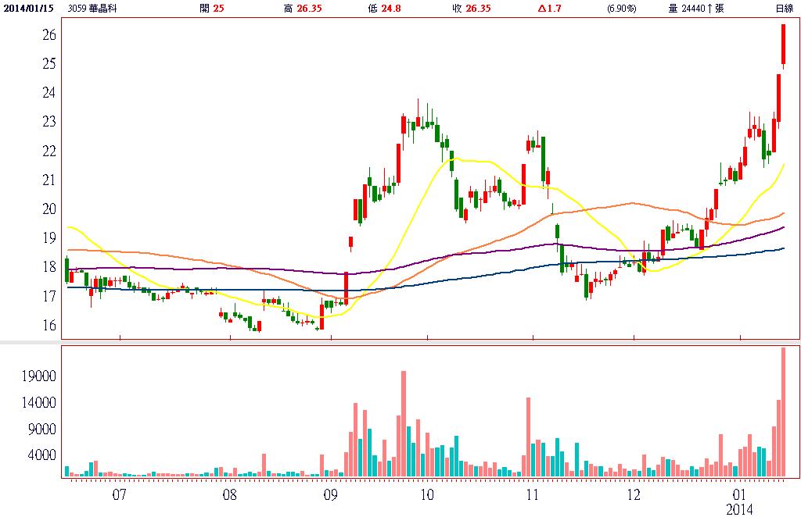Select the 07 month marker on the time axis
Screen dimensions: 801x517
tap(120, 494)
